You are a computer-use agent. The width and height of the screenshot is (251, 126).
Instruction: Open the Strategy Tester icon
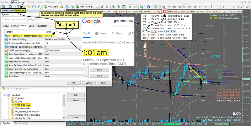coord(39,7)
